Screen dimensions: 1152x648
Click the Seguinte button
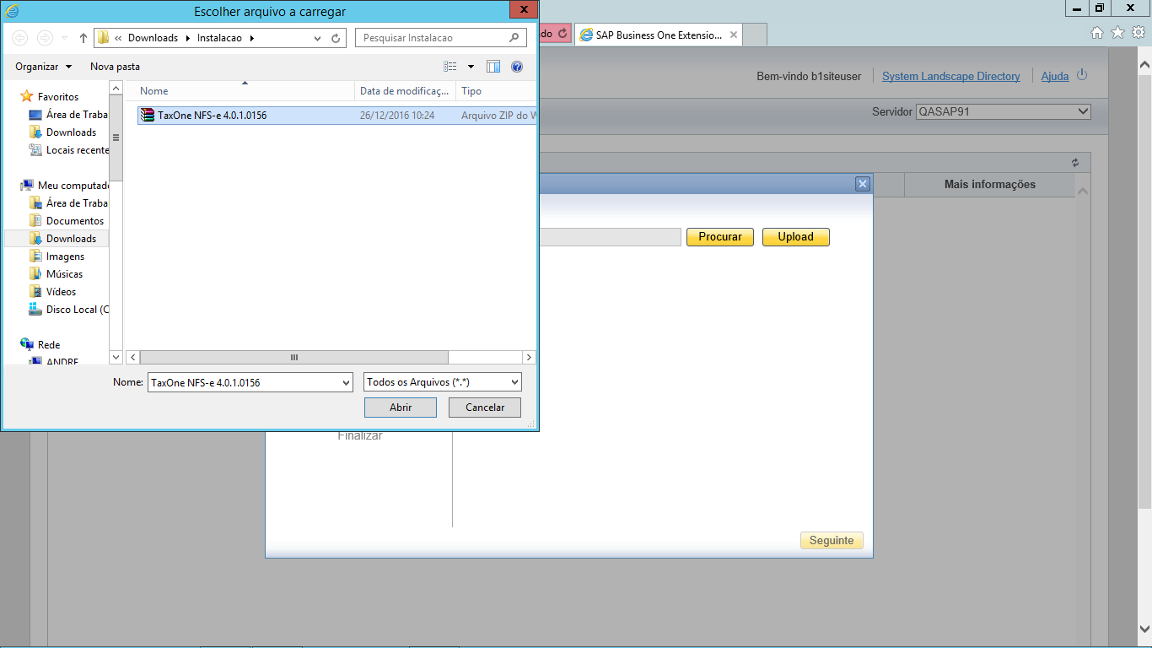click(x=832, y=541)
